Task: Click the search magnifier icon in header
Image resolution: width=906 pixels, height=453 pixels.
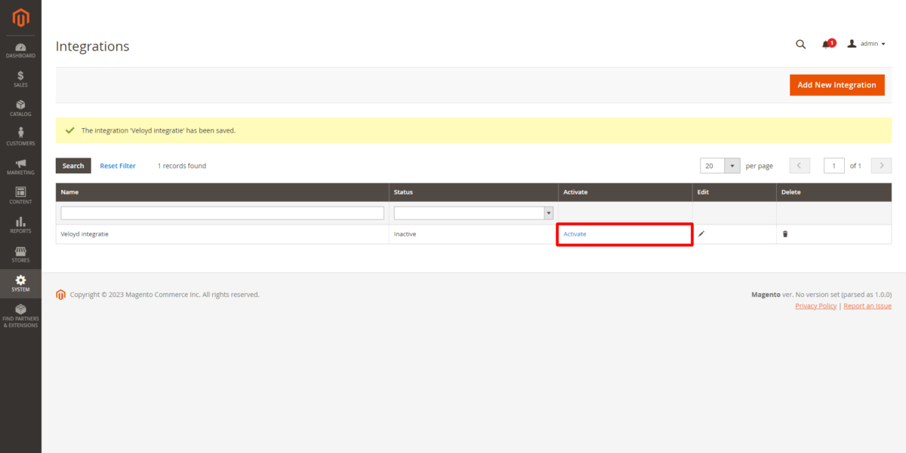Action: click(x=800, y=44)
